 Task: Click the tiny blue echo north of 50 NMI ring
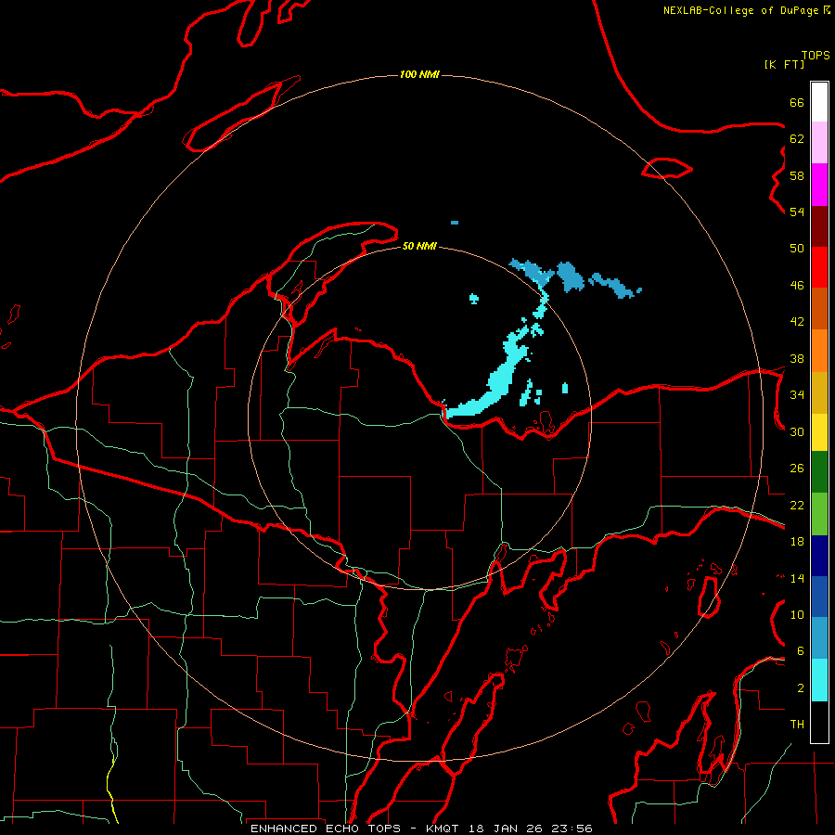(x=455, y=223)
